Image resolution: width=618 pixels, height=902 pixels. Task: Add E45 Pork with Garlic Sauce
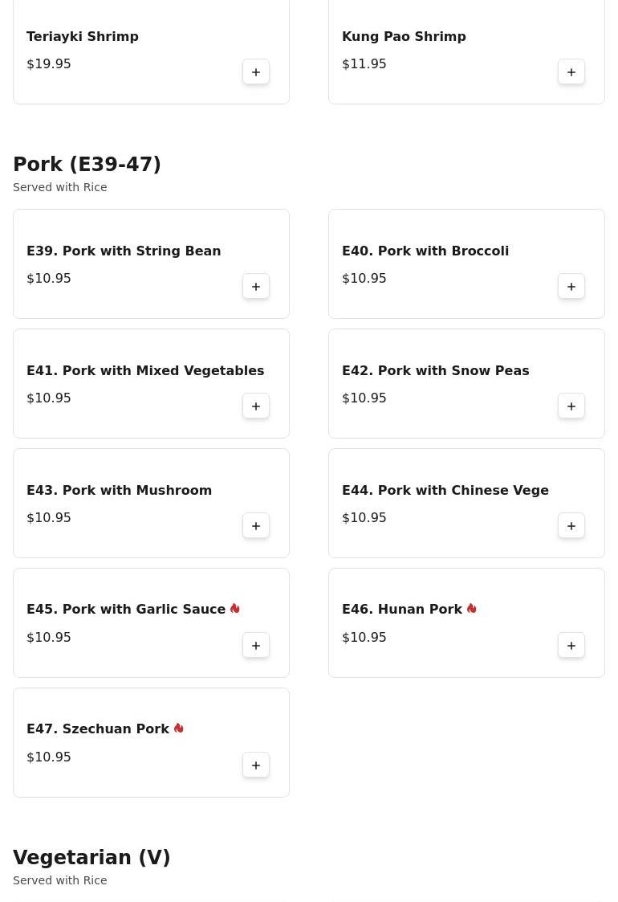pyautogui.click(x=256, y=646)
